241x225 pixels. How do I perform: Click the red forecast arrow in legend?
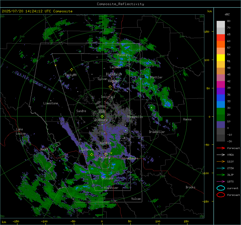click(x=221, y=148)
